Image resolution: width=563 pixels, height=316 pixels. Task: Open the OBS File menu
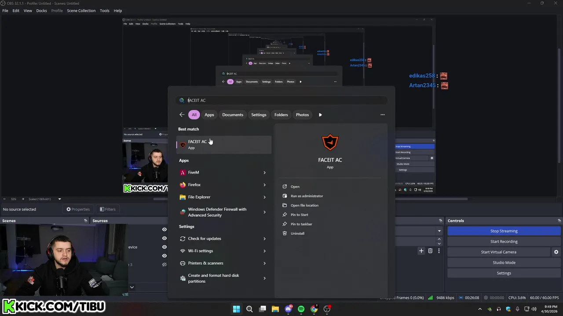pyautogui.click(x=5, y=11)
